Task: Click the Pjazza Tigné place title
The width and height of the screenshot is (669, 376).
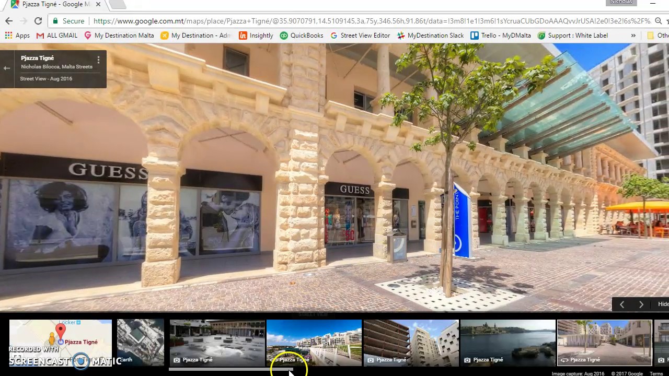Action: 37,58
